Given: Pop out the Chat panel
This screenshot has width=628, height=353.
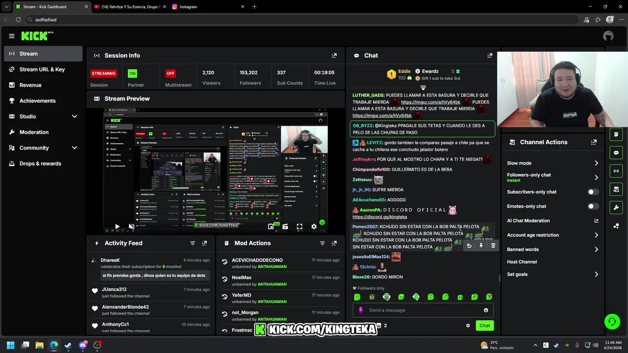Looking at the screenshot, I should (490, 55).
